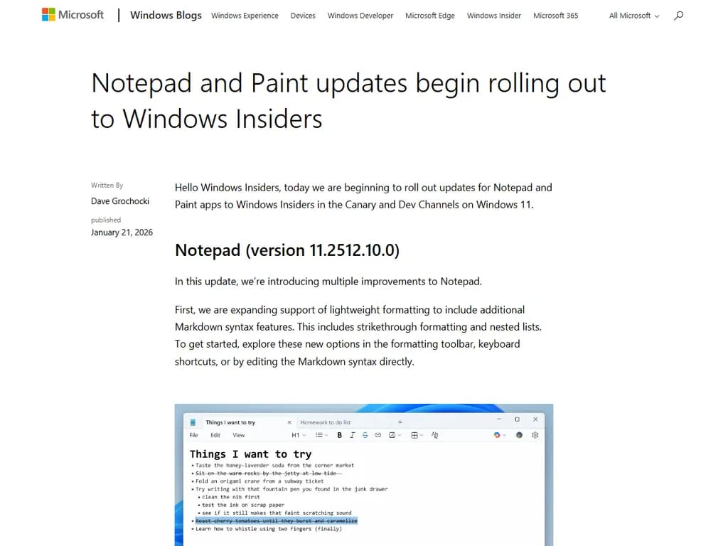Click the search magnifier in the site header
Image resolution: width=728 pixels, height=546 pixels.
[x=679, y=15]
